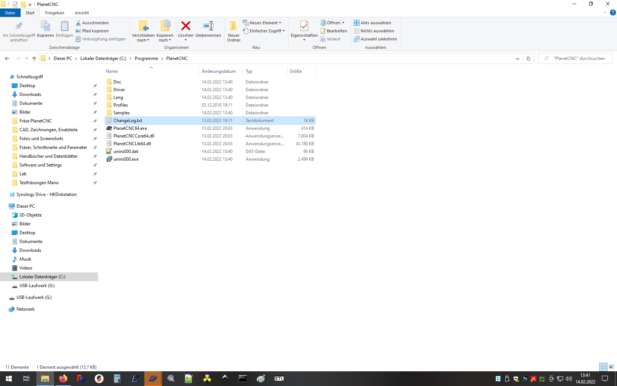Open Neues Element dropdown
Image resolution: width=617 pixels, height=386 pixels.
point(262,23)
